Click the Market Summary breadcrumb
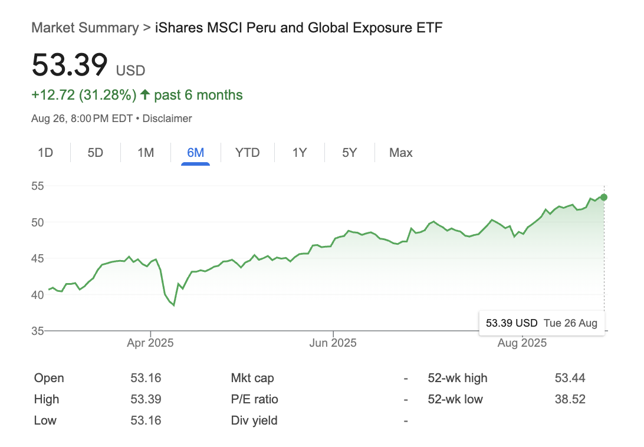The image size is (644, 447). tap(85, 28)
